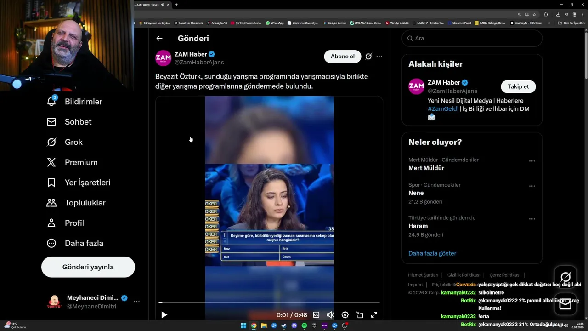The height and width of the screenshot is (331, 588).
Task: Expand hidden bookmarks overflow chevron
Action: click(548, 23)
